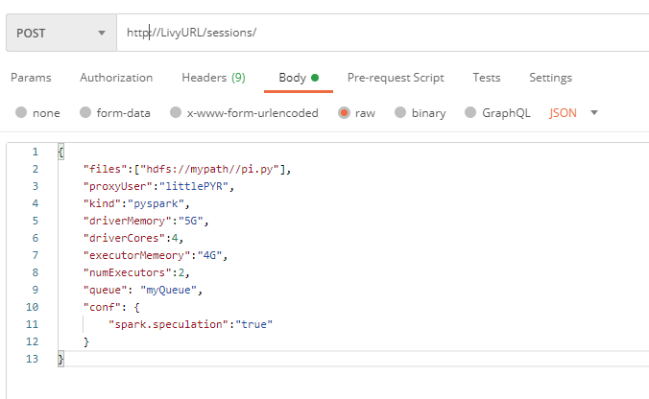Expand the JSON format dropdown arrow

pyautogui.click(x=594, y=113)
